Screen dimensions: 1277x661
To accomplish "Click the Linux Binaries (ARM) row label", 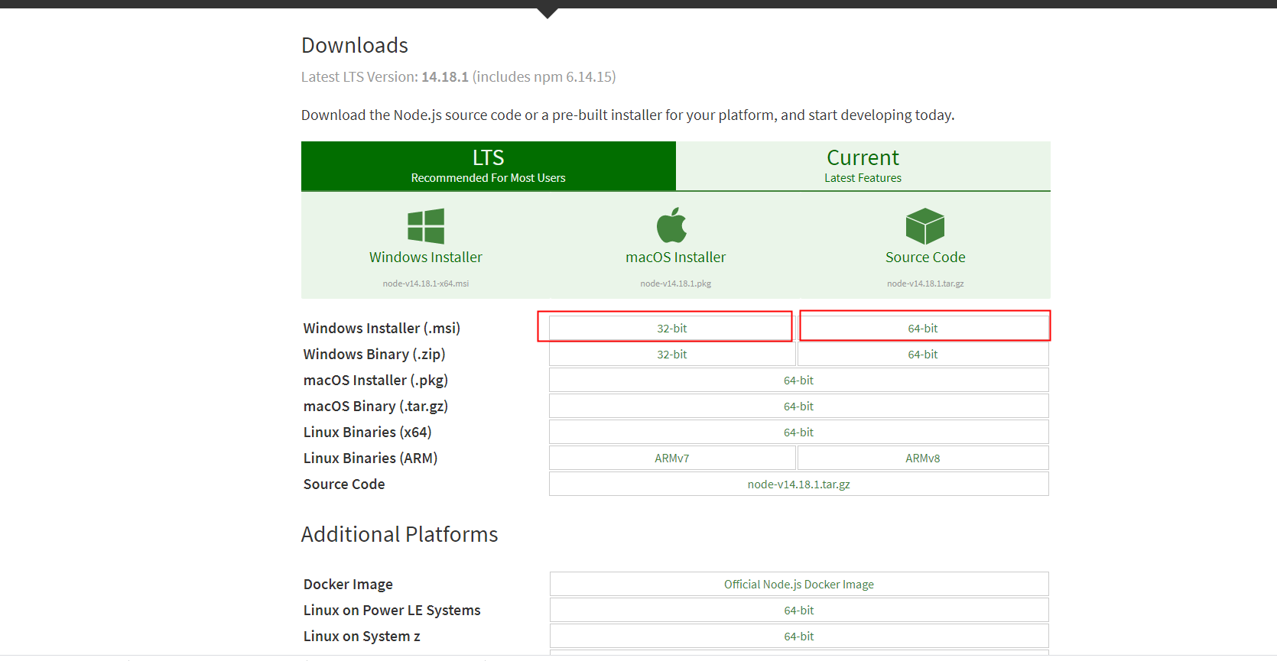I will coord(370,458).
